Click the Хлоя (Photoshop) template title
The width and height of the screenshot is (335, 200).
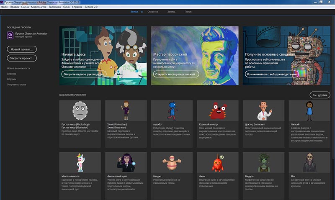coord(117,124)
